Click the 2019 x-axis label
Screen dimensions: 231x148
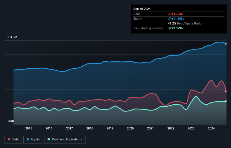[x=110, y=128]
